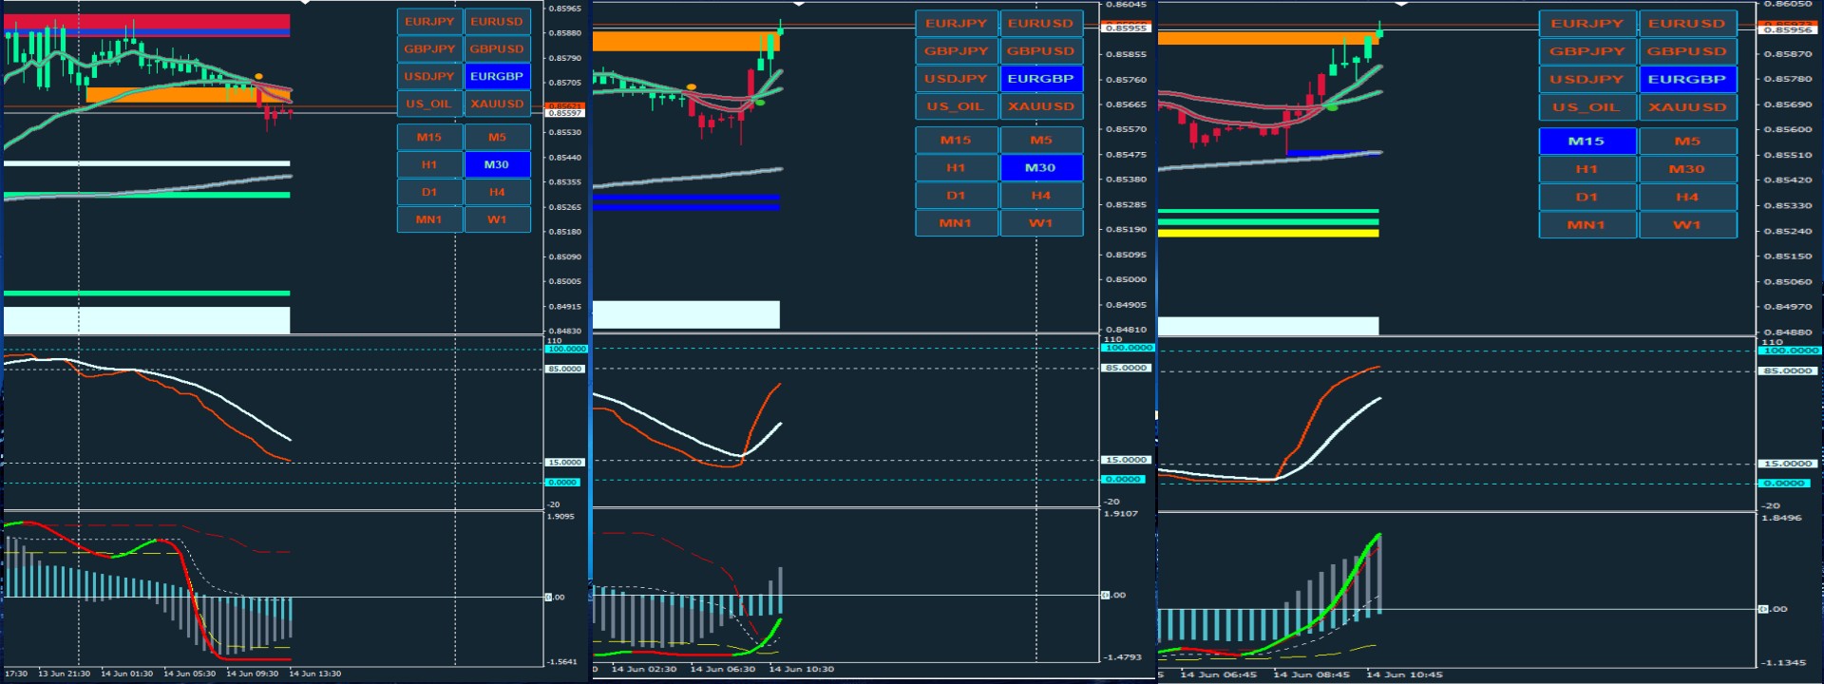Select EURJPY in the middle chart panel
The width and height of the screenshot is (1824, 684).
click(957, 24)
